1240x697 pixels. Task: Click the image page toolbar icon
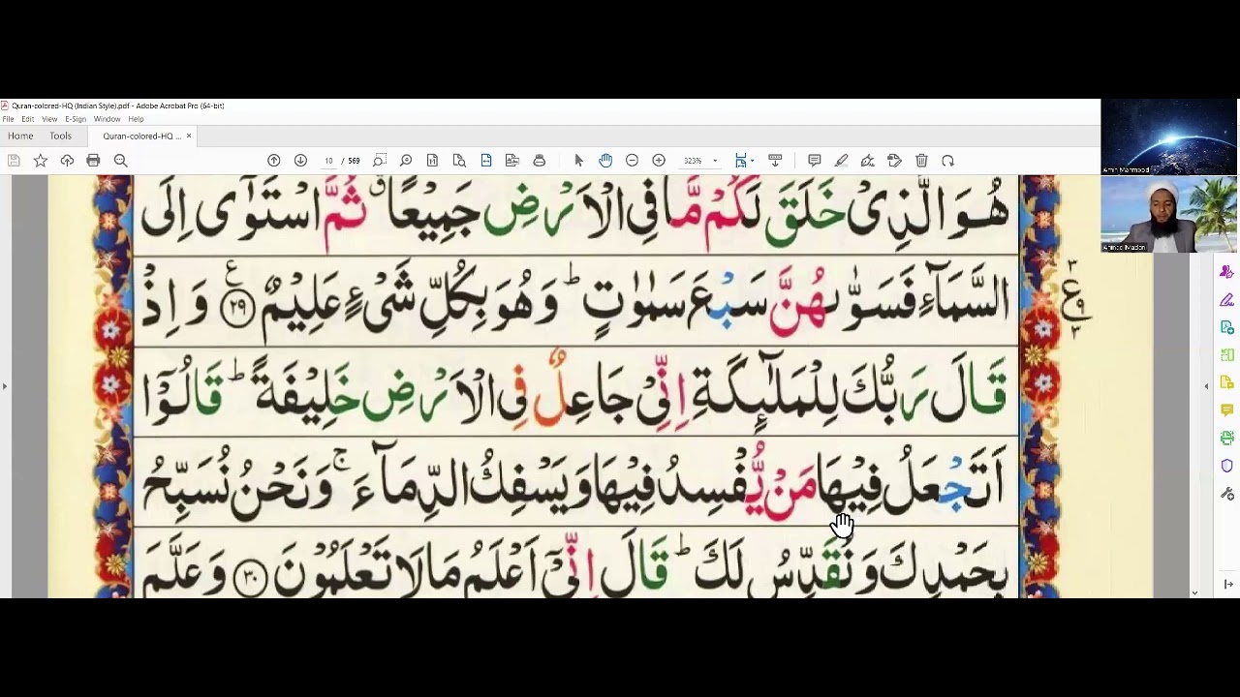click(x=512, y=161)
